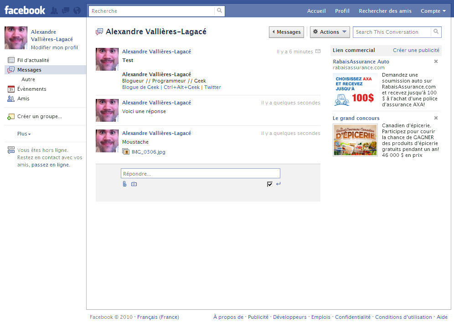The width and height of the screenshot is (454, 322).
Task: Click the back to Messages button
Action: 286,32
